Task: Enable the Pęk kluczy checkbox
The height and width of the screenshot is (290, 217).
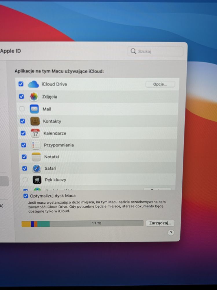Action: (x=25, y=180)
